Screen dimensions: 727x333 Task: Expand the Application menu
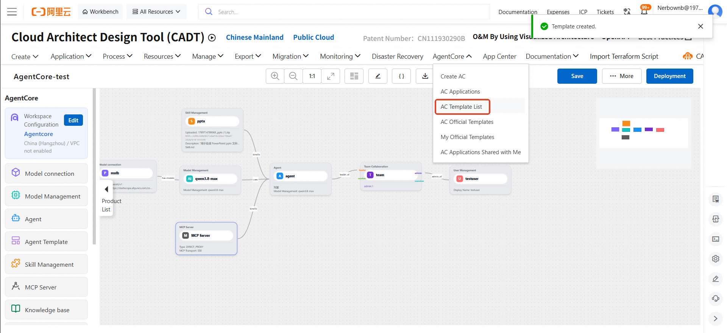point(71,56)
